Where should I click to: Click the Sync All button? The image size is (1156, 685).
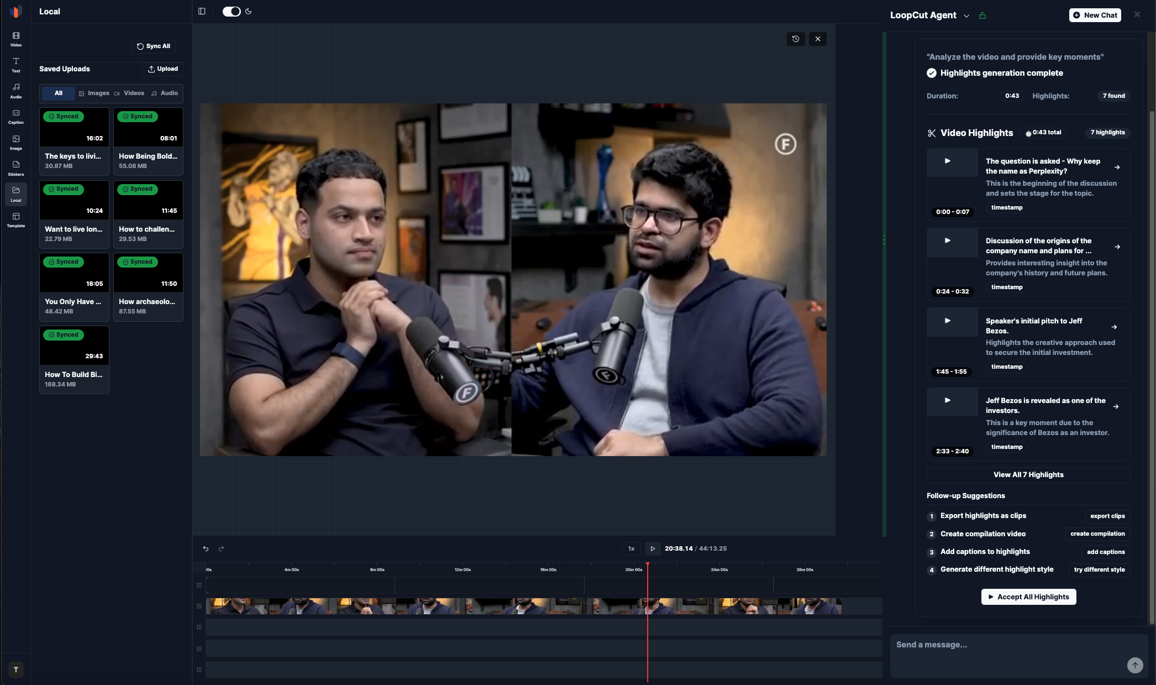154,46
